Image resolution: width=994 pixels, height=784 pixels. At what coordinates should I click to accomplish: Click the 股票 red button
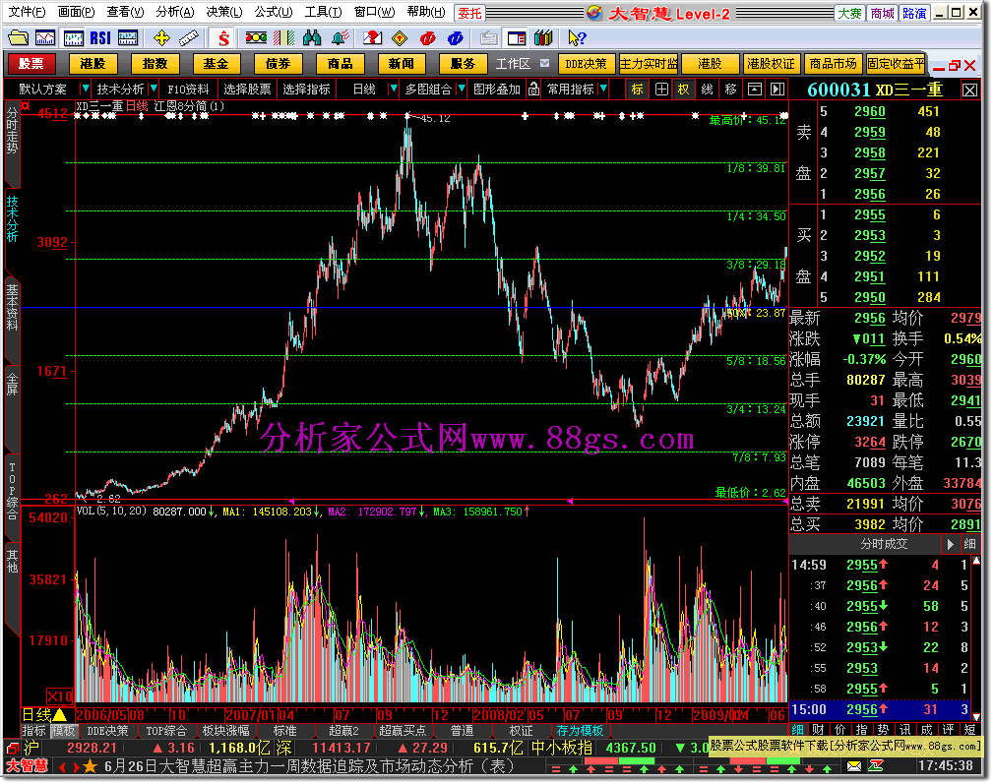coord(31,63)
